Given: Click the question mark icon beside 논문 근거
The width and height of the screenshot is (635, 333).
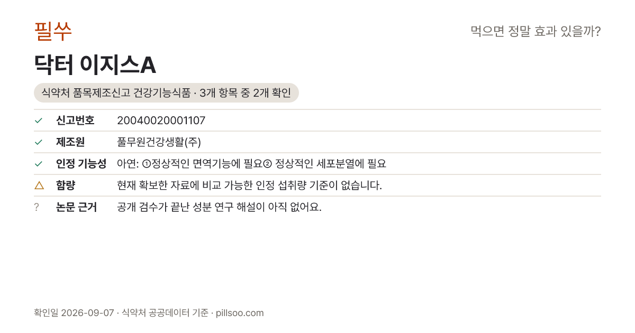Looking at the screenshot, I should [x=37, y=207].
